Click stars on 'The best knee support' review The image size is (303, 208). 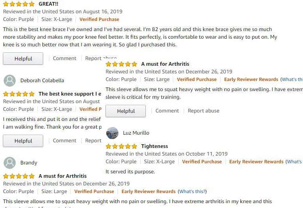(x=19, y=94)
